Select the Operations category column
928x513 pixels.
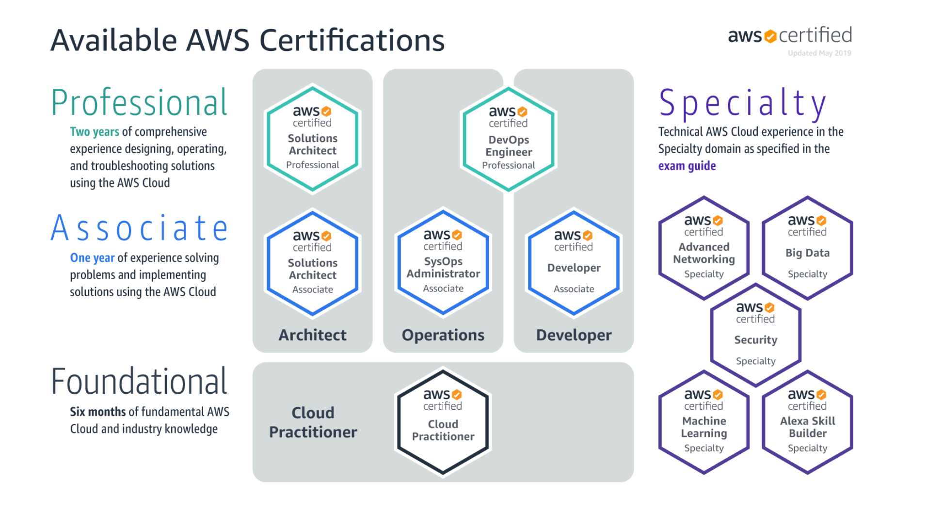point(442,335)
